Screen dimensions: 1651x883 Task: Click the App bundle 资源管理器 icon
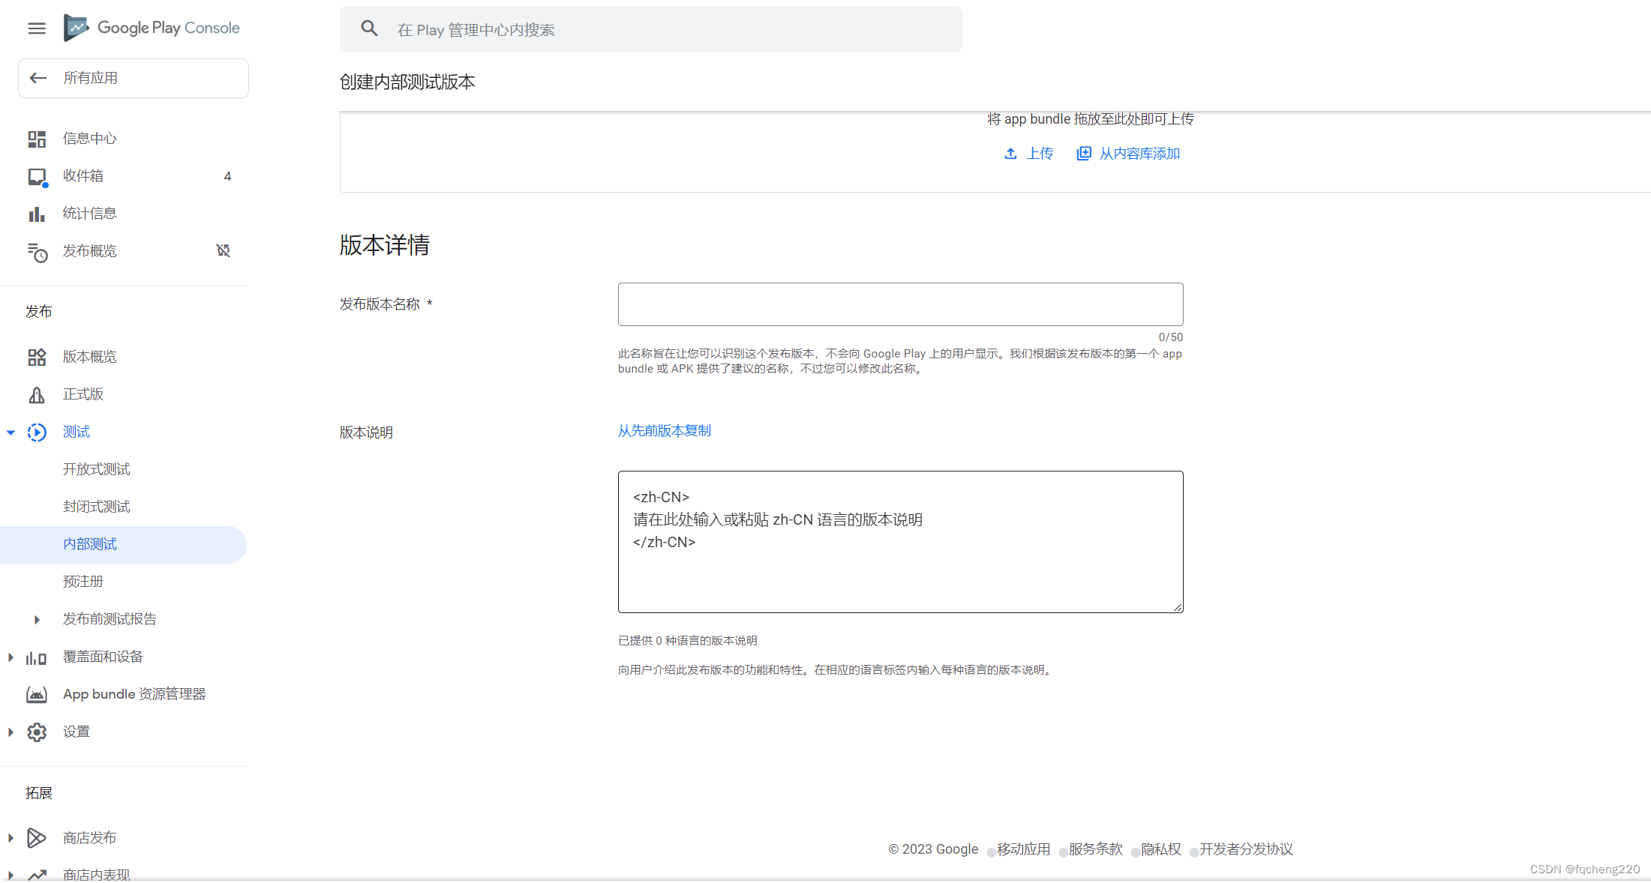[36, 694]
